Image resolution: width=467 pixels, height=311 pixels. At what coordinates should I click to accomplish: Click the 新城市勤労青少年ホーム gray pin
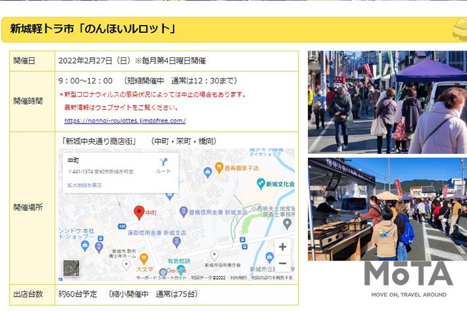[x=126, y=265]
